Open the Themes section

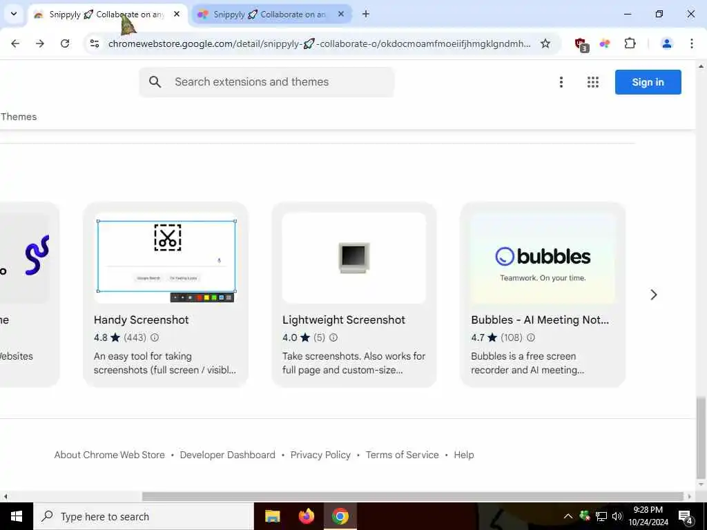click(x=19, y=116)
